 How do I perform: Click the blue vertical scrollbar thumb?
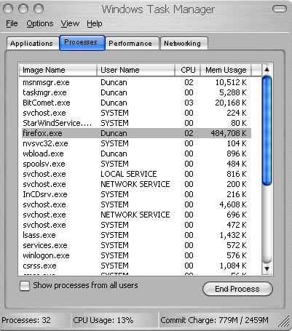tap(267, 131)
